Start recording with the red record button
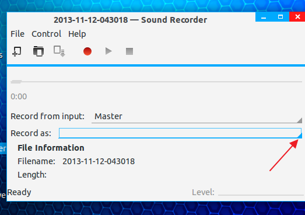 coord(87,51)
